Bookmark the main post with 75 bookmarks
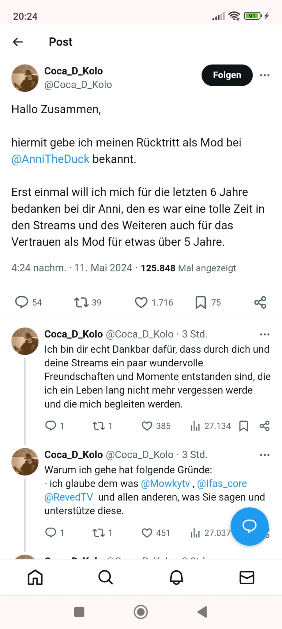This screenshot has width=282, height=629. pyautogui.click(x=201, y=302)
